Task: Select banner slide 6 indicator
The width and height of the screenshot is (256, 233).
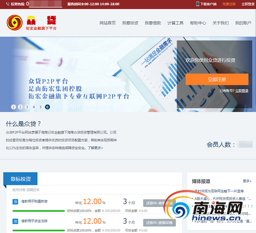Action: 47,107
